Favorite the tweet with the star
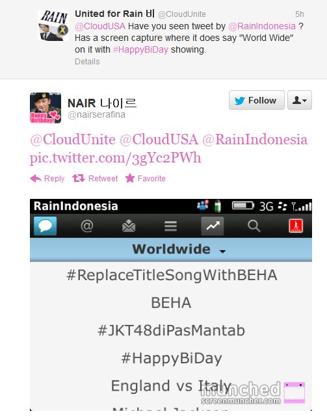327x416 pixels. (x=145, y=178)
